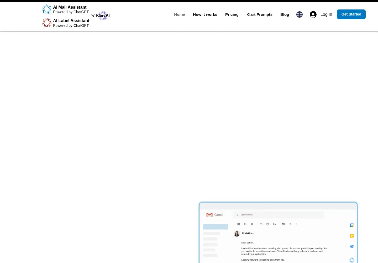Select the highlighted blue folder in Gmail sidebar

click(x=216, y=227)
